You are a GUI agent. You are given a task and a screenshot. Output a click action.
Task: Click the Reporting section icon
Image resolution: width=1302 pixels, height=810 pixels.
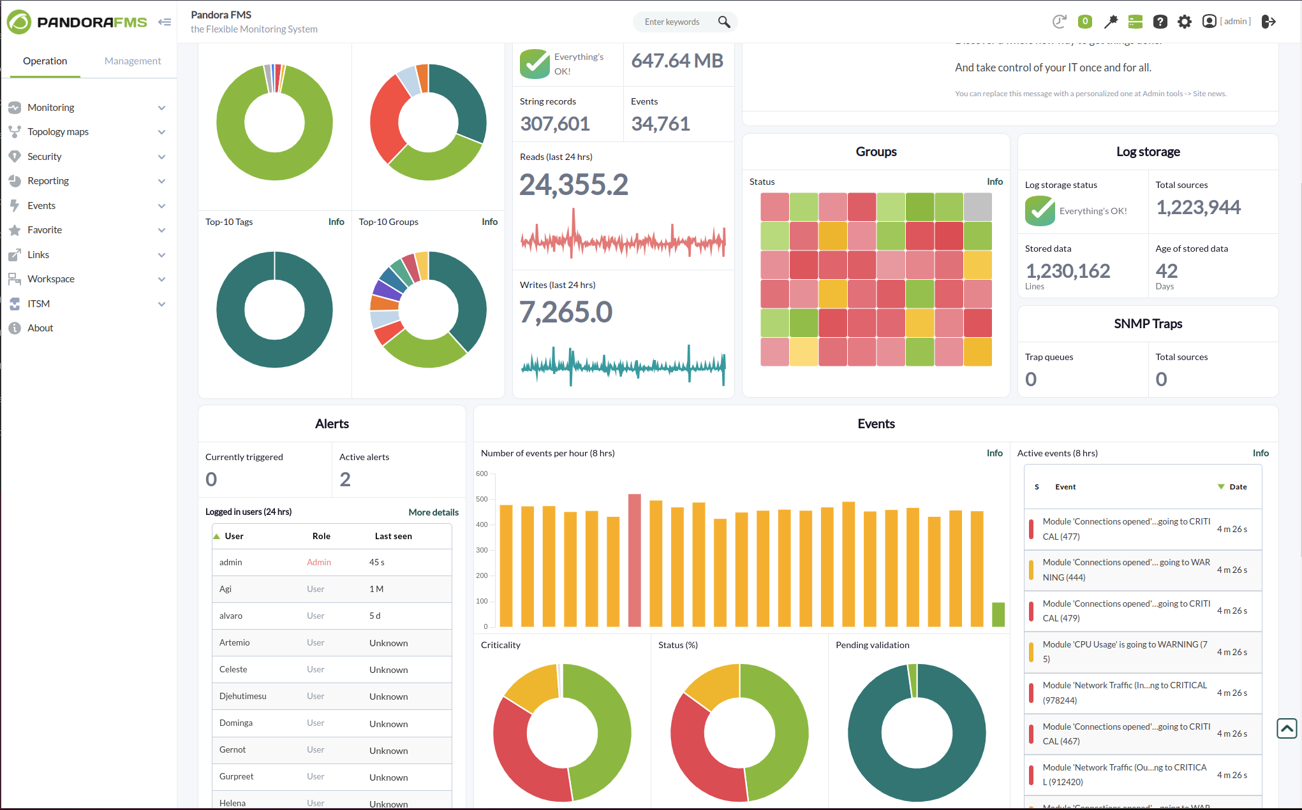tap(14, 180)
